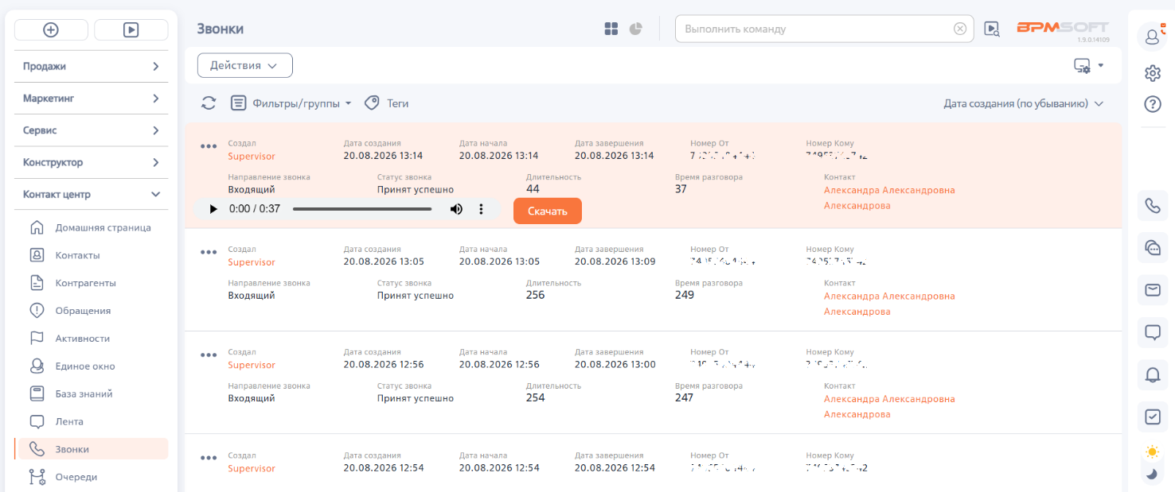
Task: Expand the Продажи section
Action: pyautogui.click(x=92, y=66)
